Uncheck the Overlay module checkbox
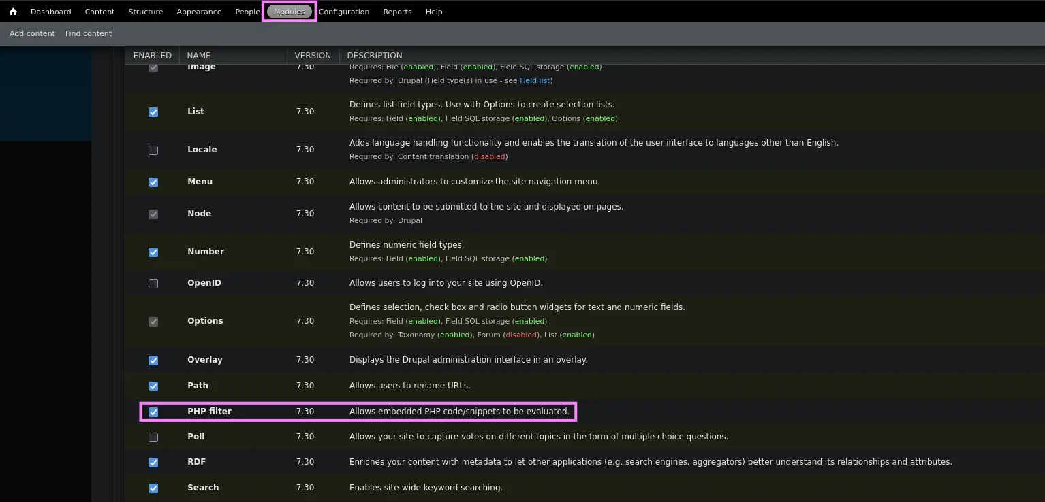The width and height of the screenshot is (1045, 502). pos(153,360)
